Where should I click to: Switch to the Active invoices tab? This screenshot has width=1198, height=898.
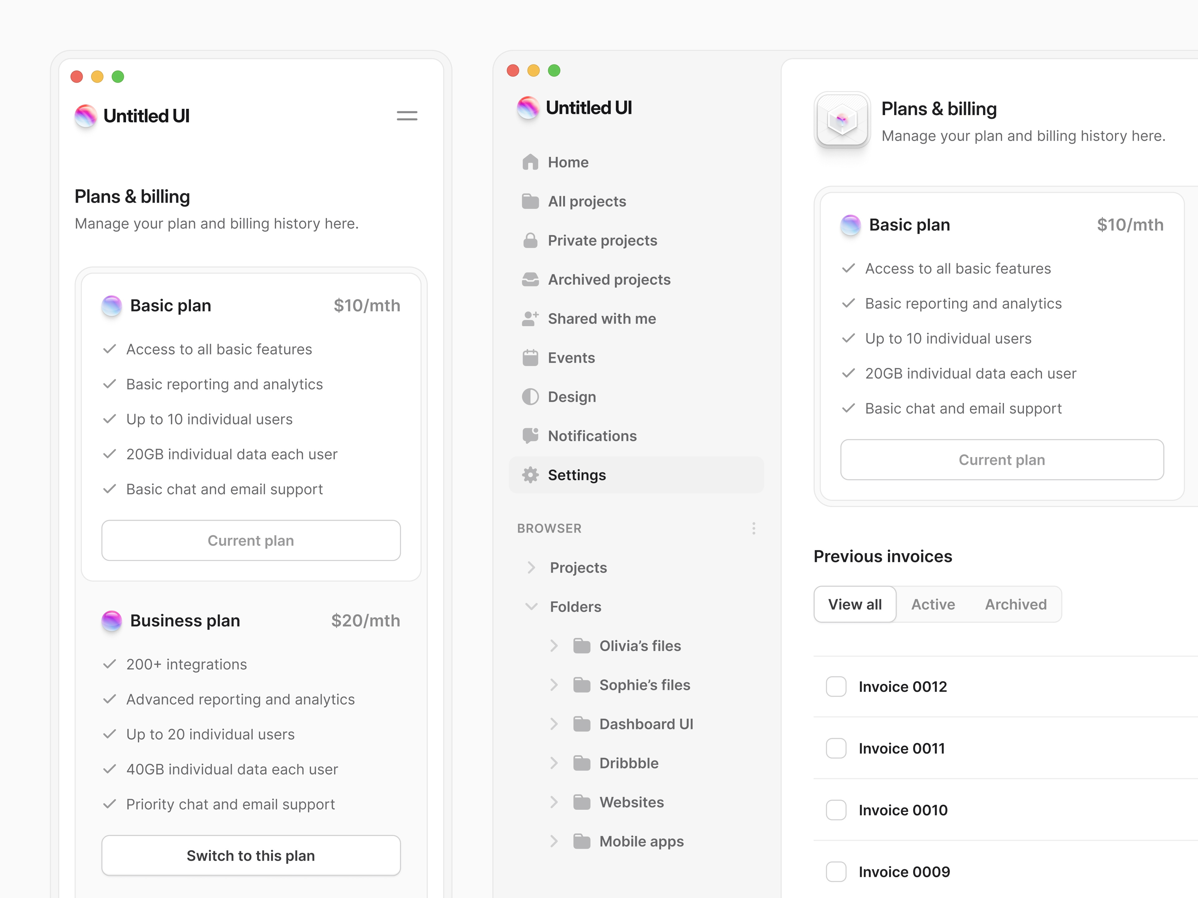pyautogui.click(x=933, y=604)
